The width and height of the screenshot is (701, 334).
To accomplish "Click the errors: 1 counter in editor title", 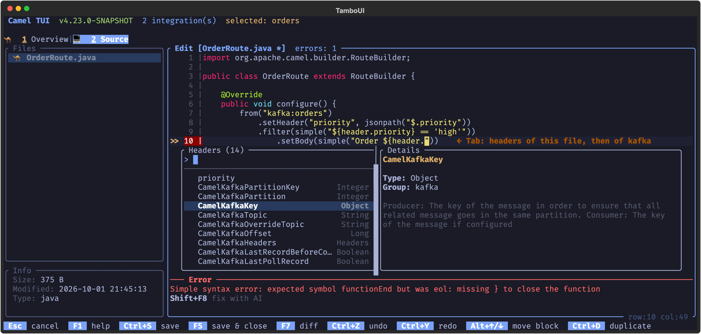I will [316, 49].
